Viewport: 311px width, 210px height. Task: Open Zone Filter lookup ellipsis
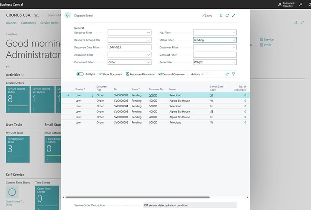tap(234, 62)
